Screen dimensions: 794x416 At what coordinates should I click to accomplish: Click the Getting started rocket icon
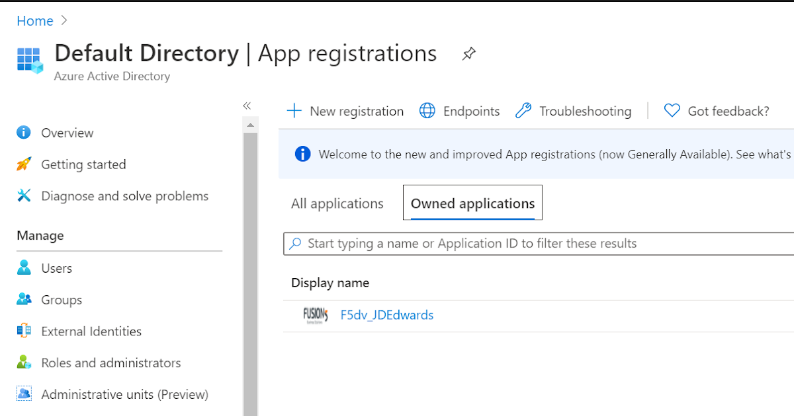[x=24, y=164]
